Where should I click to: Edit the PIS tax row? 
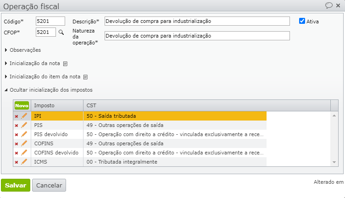24,125
